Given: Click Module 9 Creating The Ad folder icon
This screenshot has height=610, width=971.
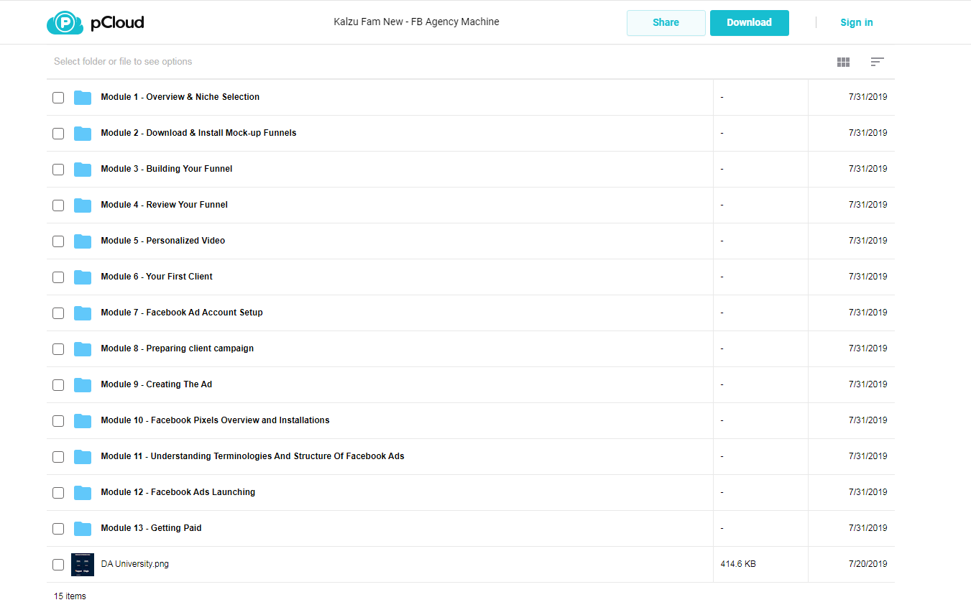Looking at the screenshot, I should (83, 385).
